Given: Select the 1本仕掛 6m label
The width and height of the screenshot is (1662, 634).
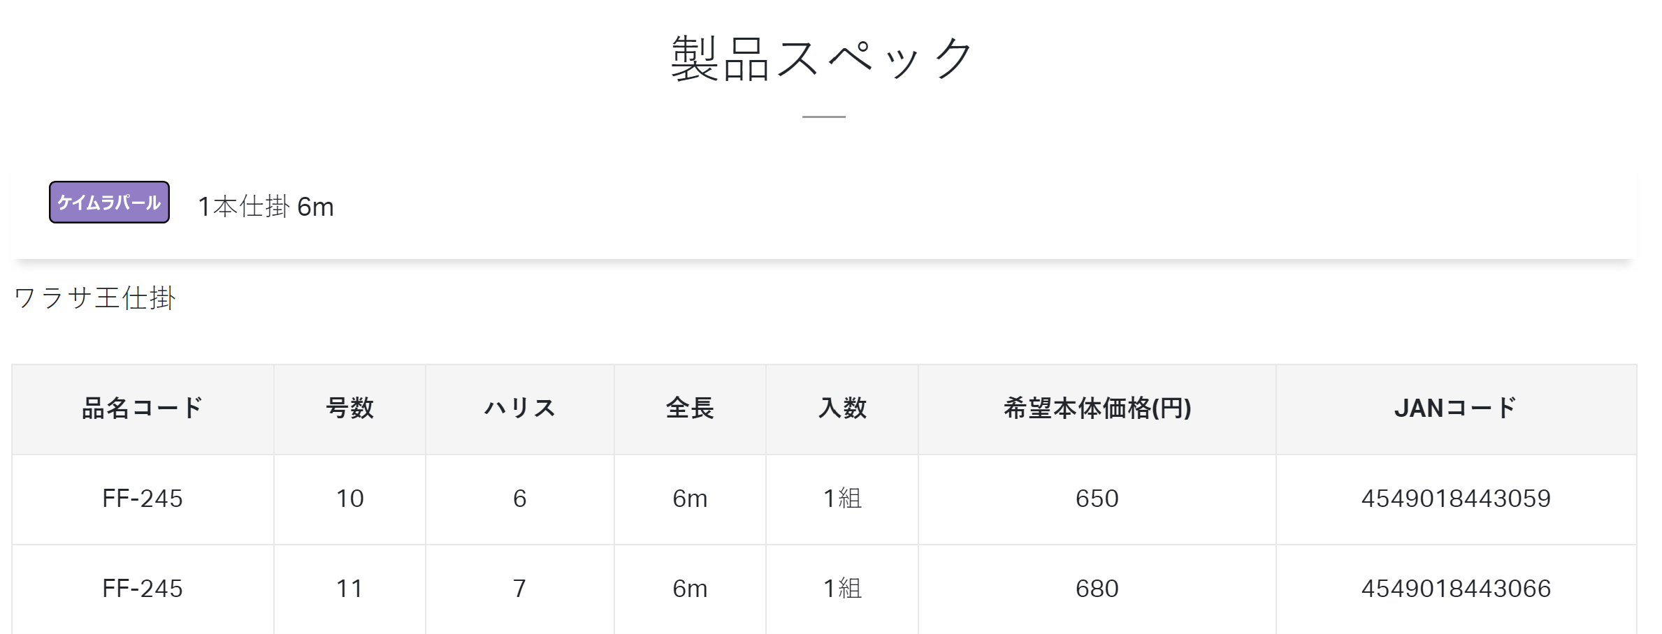Looking at the screenshot, I should pos(266,207).
